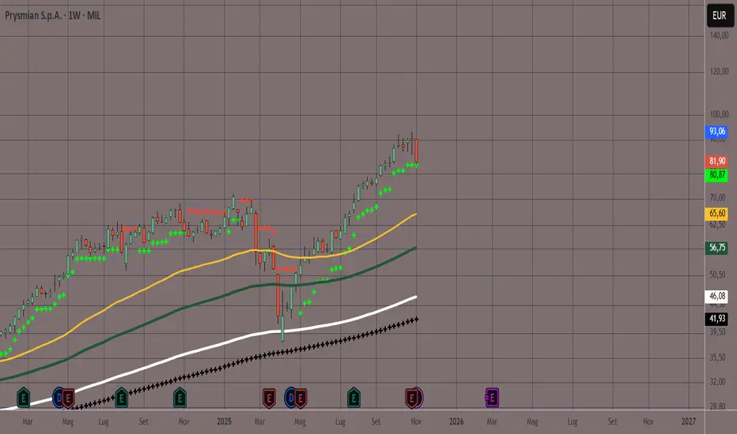Select the black cross-marked average line end
Viewport: 737px width, 434px height.
[415, 320]
